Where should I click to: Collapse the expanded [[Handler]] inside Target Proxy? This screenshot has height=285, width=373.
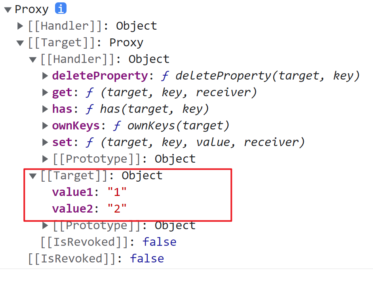tap(33, 59)
